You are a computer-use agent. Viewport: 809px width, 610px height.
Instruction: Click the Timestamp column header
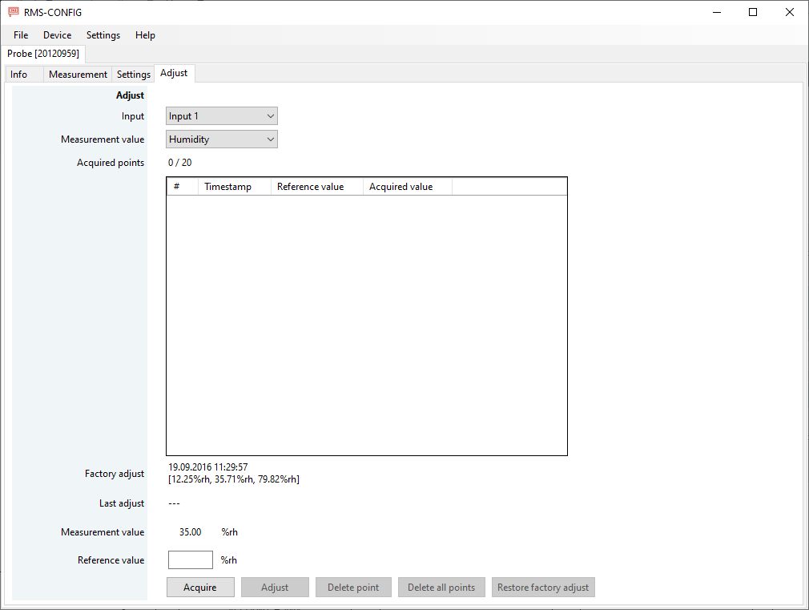[x=235, y=187]
